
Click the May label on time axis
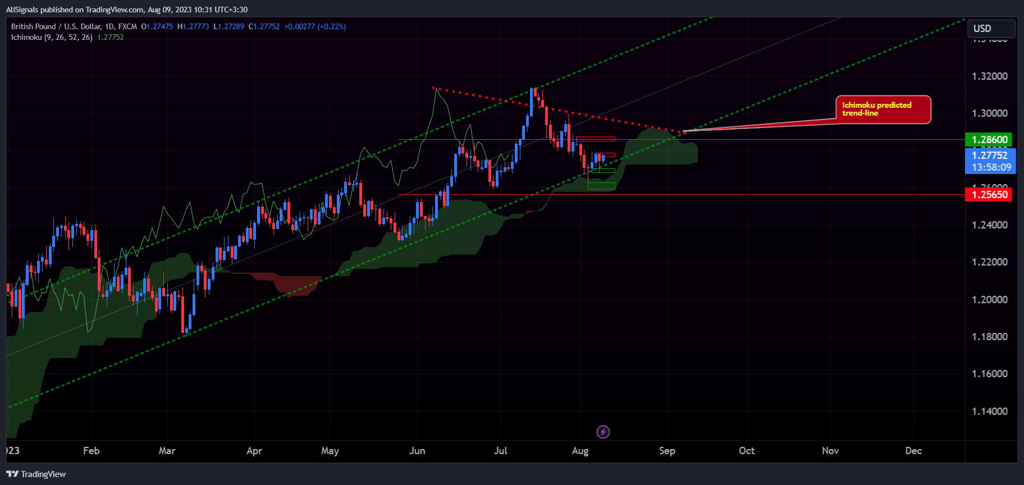330,451
